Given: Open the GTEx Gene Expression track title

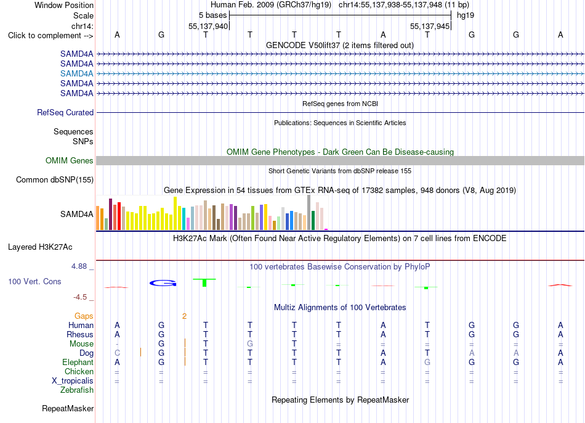Looking at the screenshot, I should (x=340, y=190).
